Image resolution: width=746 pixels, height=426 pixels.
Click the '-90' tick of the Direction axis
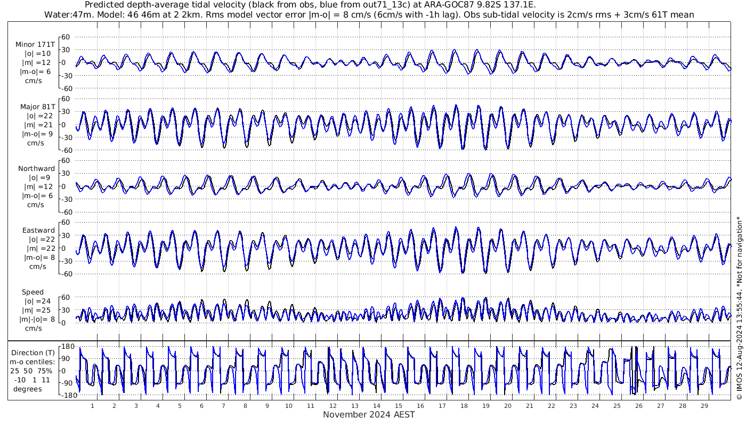coord(66,383)
